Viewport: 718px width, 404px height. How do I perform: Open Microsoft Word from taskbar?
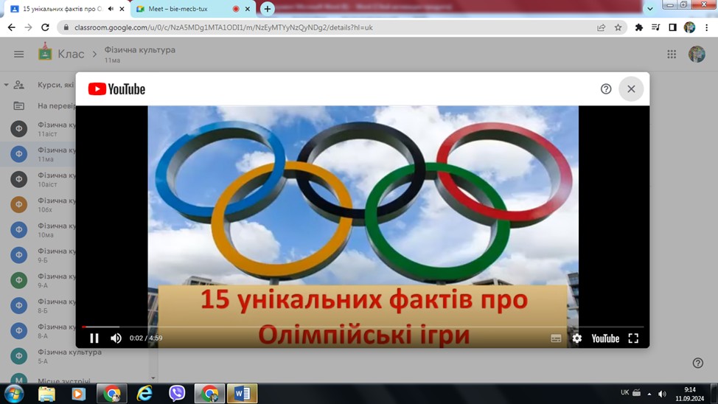point(243,394)
